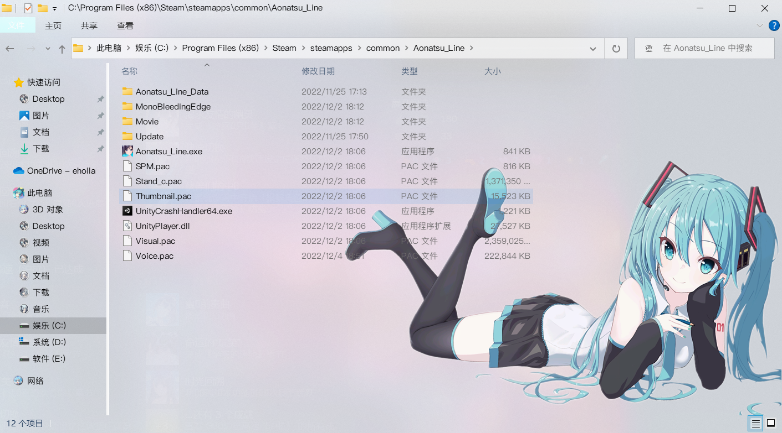Select the Update folder icon
This screenshot has height=433, width=782.
click(127, 137)
